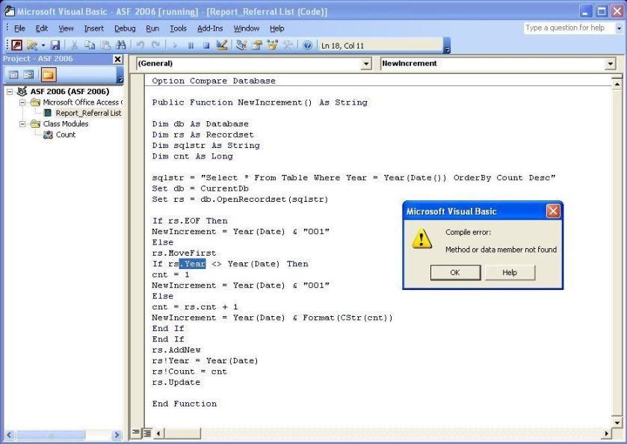Click Help in compile error dialog
Image resolution: width=627 pixels, height=444 pixels.
coord(510,272)
